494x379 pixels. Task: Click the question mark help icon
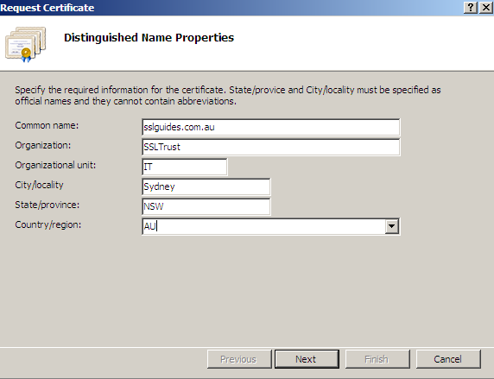(x=471, y=7)
